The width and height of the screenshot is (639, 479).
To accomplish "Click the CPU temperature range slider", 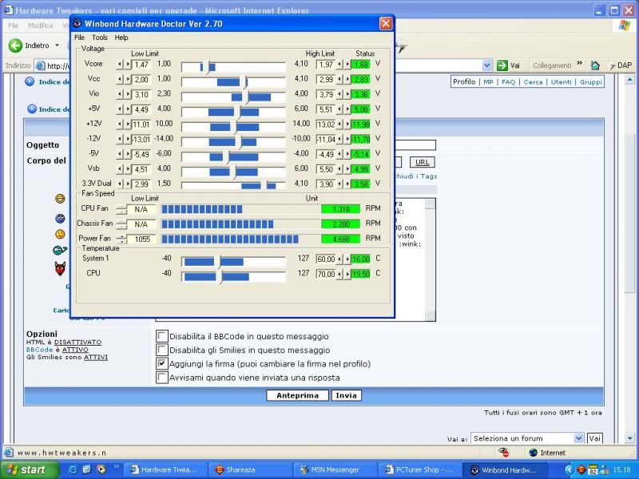I will click(233, 276).
